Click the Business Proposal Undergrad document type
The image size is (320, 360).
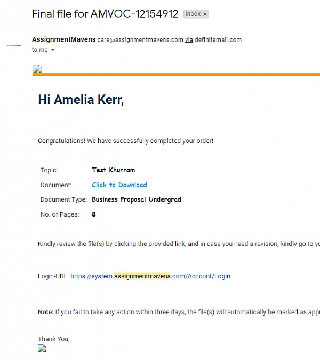tap(137, 199)
